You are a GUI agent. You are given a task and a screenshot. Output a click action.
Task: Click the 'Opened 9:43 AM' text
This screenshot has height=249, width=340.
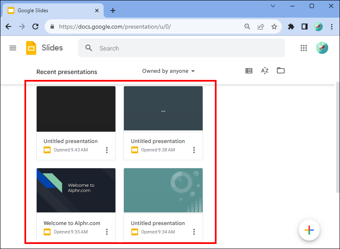[x=71, y=150]
